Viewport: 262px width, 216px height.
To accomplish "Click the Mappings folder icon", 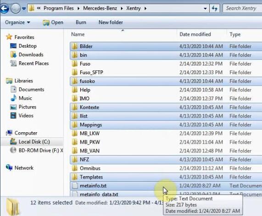I will [74, 124].
